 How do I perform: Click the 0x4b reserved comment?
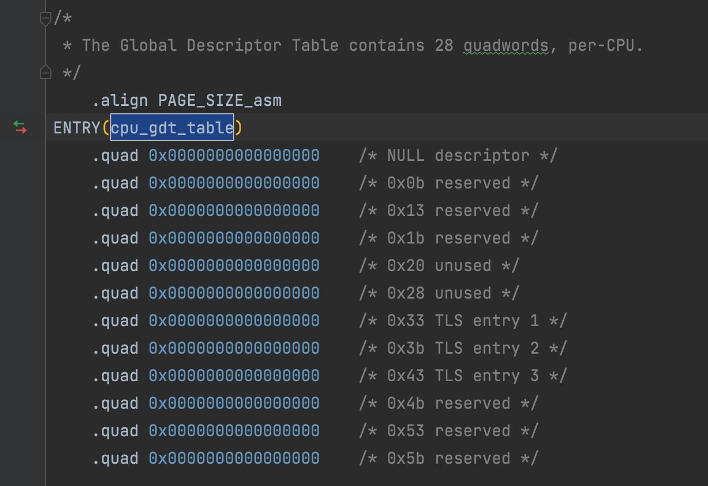point(448,403)
